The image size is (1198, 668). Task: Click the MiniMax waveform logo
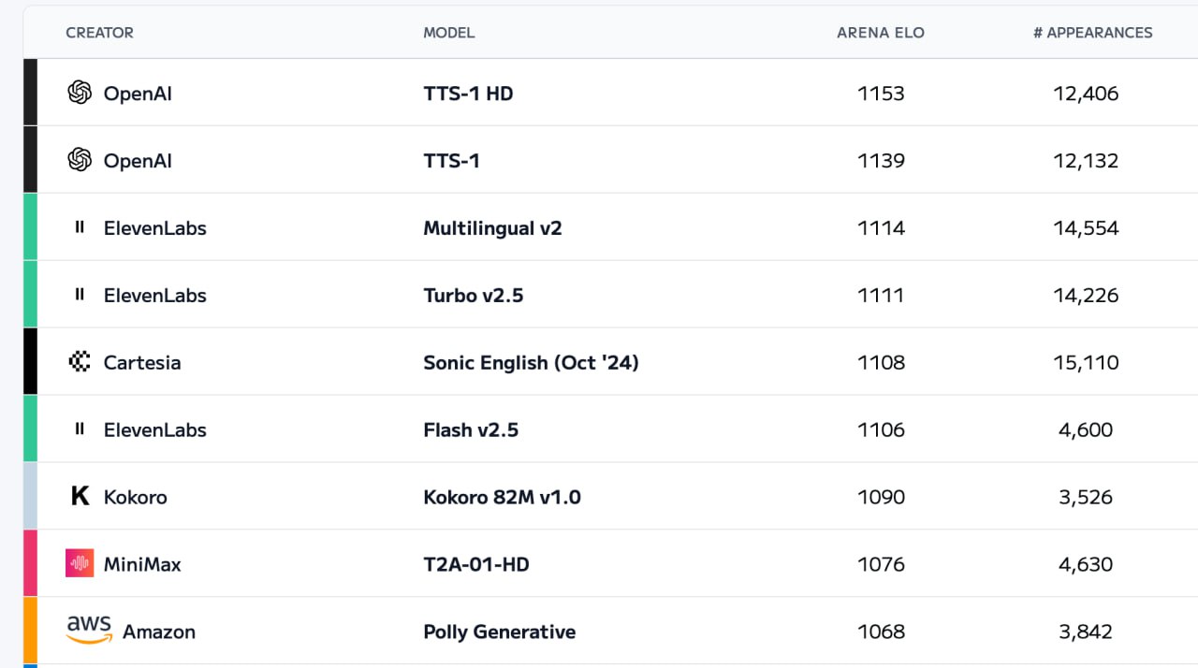pos(80,563)
